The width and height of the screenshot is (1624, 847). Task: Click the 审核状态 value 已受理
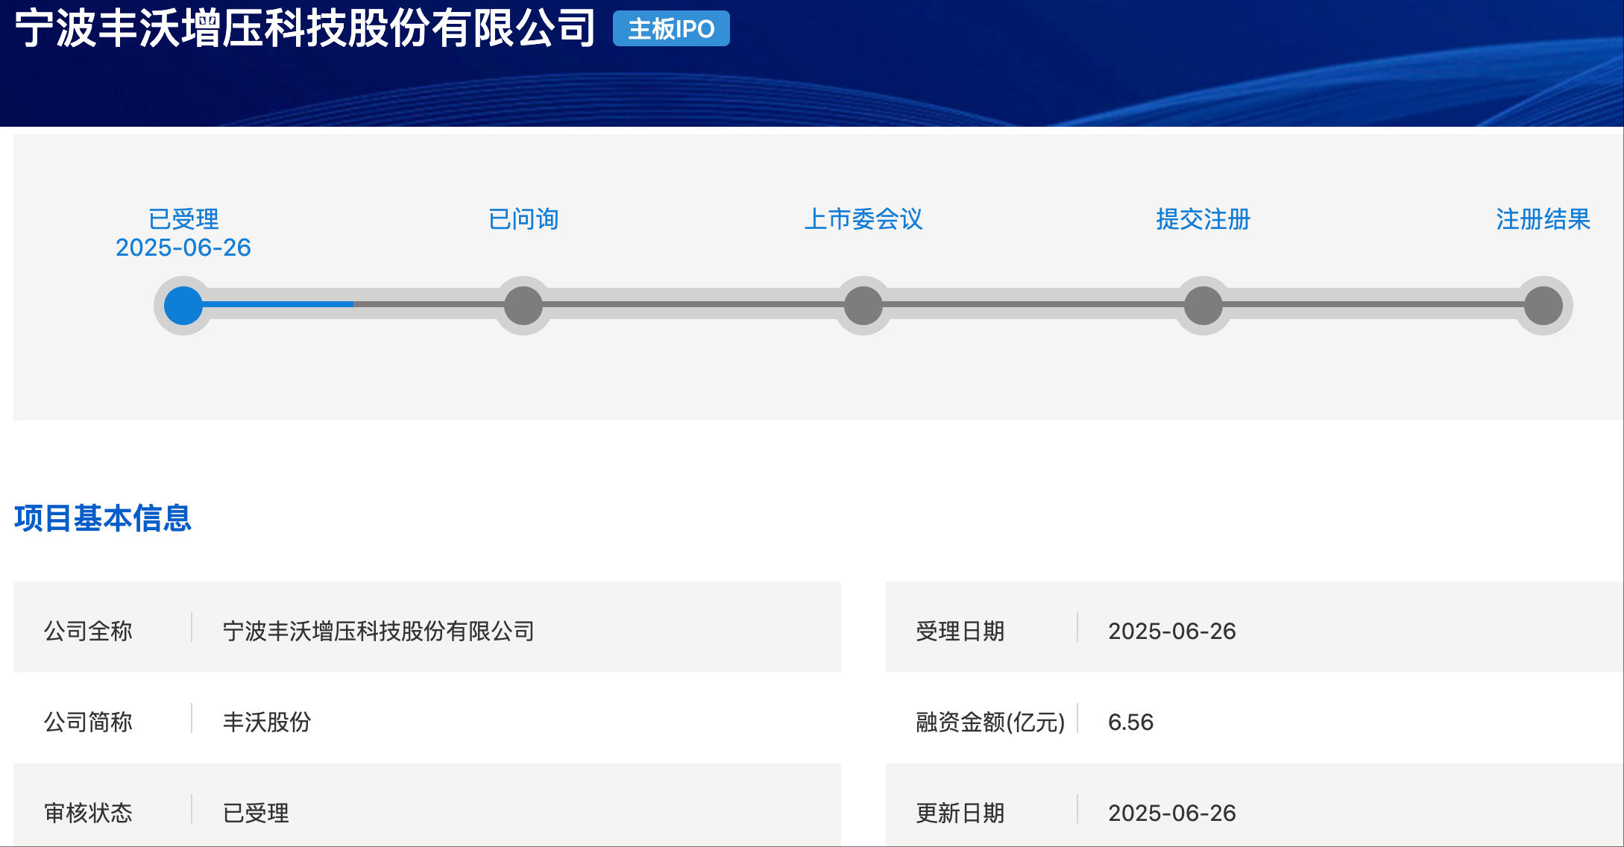pyautogui.click(x=256, y=813)
